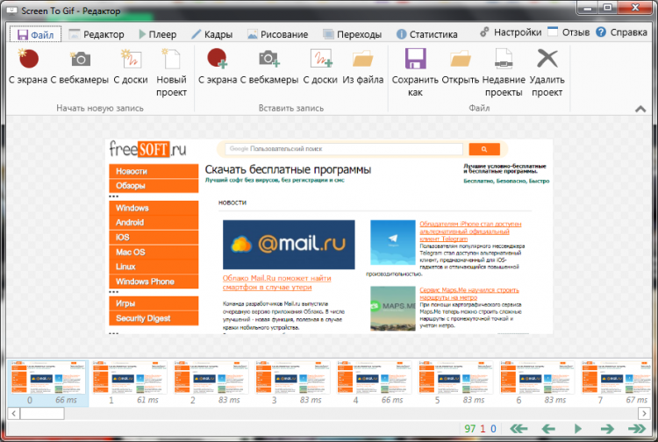Image resolution: width=658 pixels, height=442 pixels.
Task: Click the 61 ms delay of frame 1
Action: [x=147, y=400]
